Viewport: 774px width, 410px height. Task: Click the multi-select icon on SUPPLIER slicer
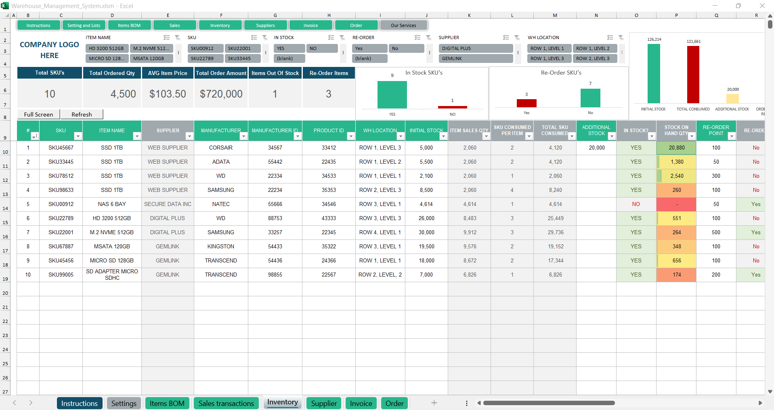coord(506,37)
